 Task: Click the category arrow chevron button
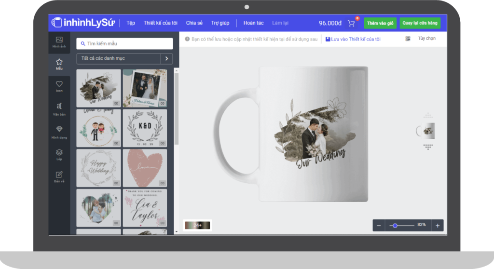166,58
